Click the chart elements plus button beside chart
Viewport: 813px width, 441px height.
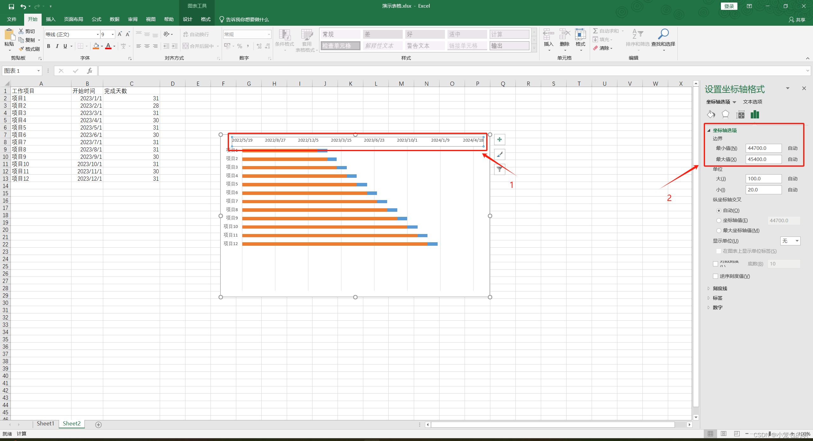tap(499, 139)
